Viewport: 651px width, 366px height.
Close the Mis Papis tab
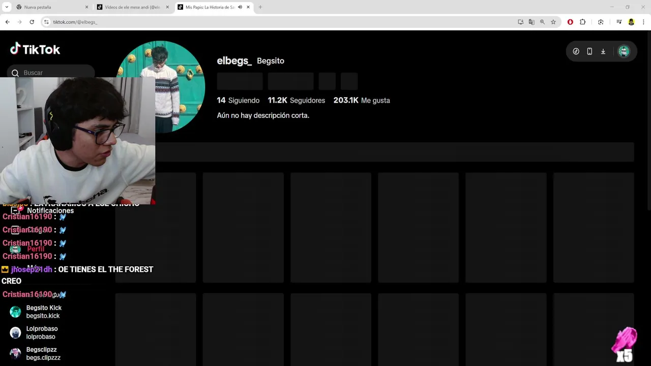click(248, 7)
